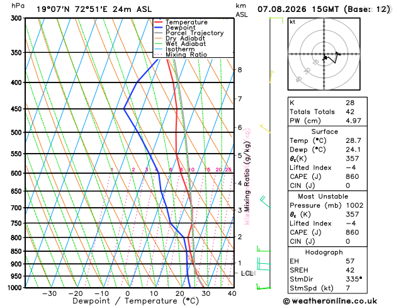This screenshot has height=306, width=396.
Task: Click the yellow wind barb at 500 hPa
Action: click(x=265, y=128)
